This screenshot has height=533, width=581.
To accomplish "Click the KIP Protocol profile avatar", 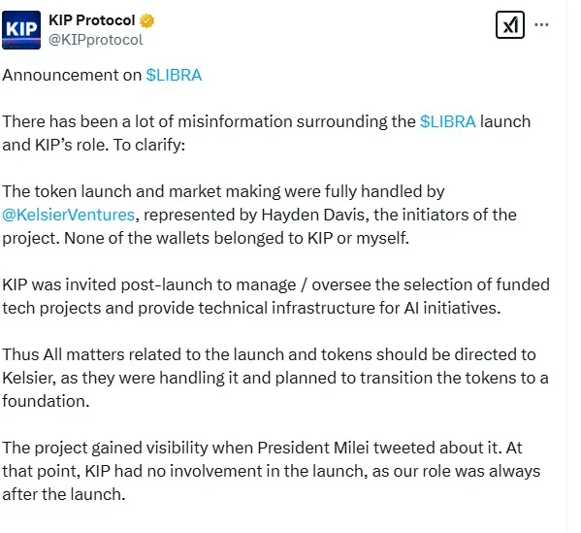I will [x=21, y=30].
